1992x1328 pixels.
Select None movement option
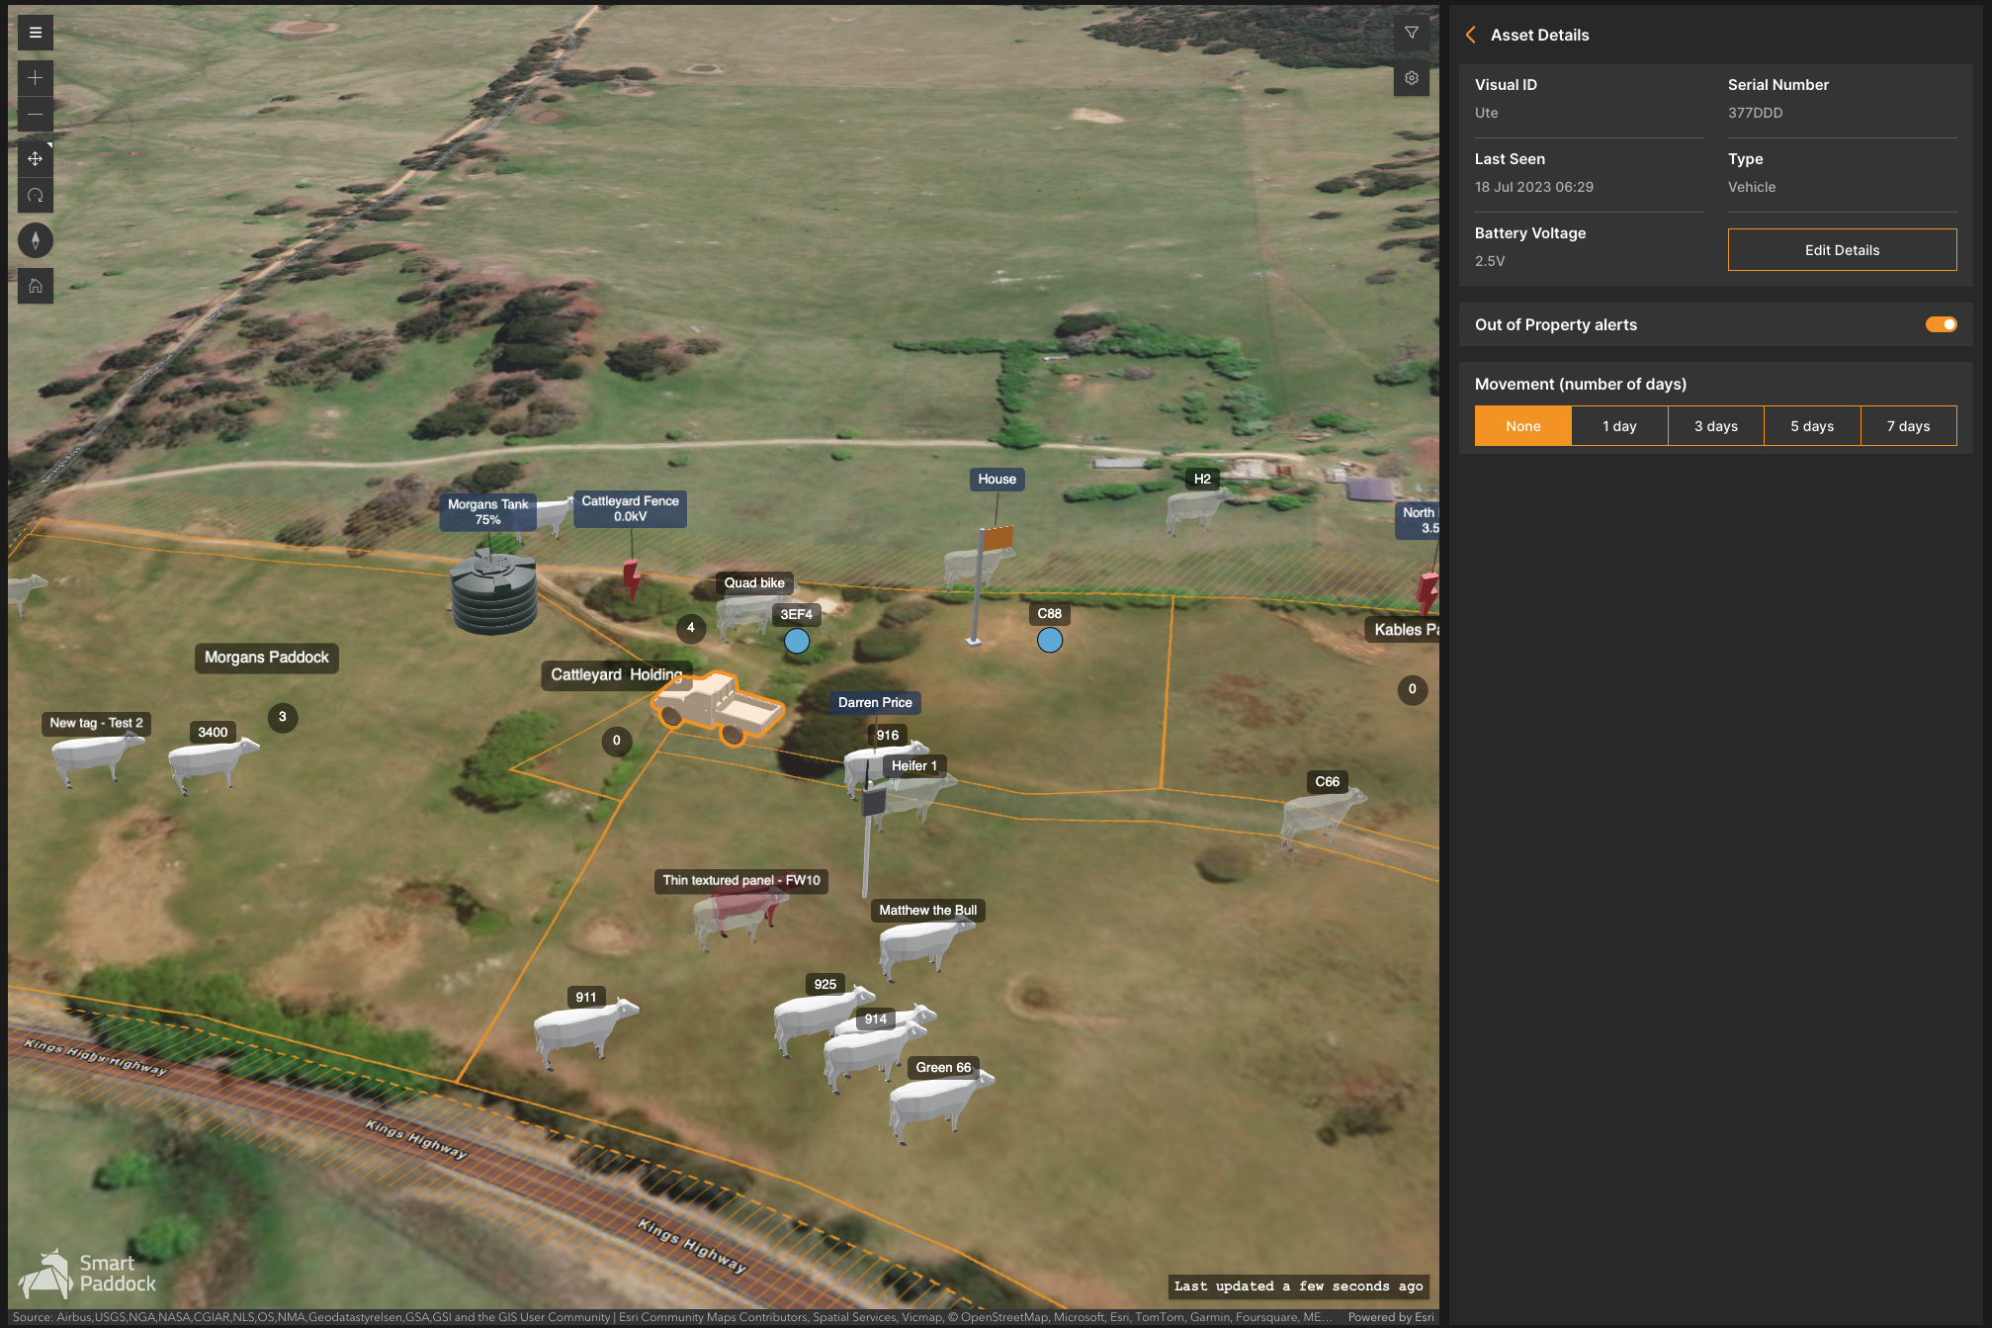pyautogui.click(x=1522, y=426)
